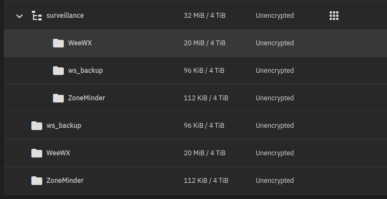
Task: Click the 32 MiB / 4 TiB usage
Action: pyautogui.click(x=205, y=16)
